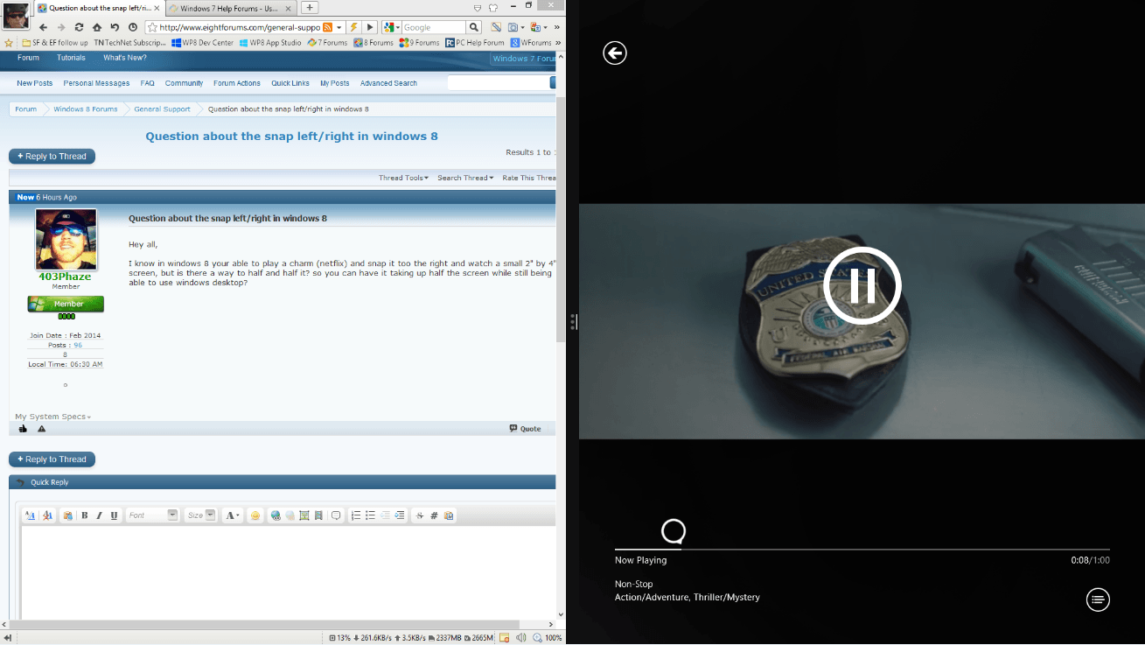Click the top Reply to Thread button
This screenshot has width=1145, height=645.
tap(52, 156)
